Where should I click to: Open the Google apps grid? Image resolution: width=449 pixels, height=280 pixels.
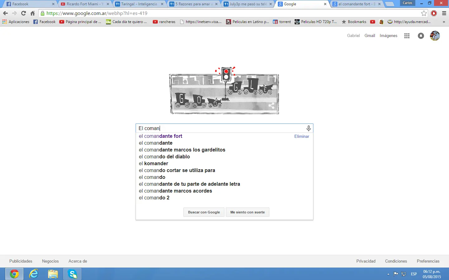(407, 36)
